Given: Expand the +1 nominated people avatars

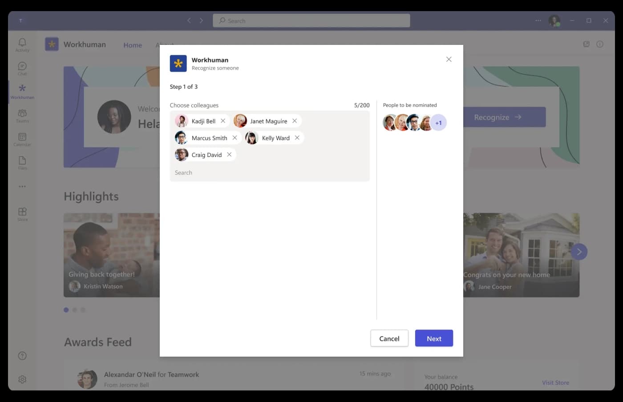Looking at the screenshot, I should point(438,122).
